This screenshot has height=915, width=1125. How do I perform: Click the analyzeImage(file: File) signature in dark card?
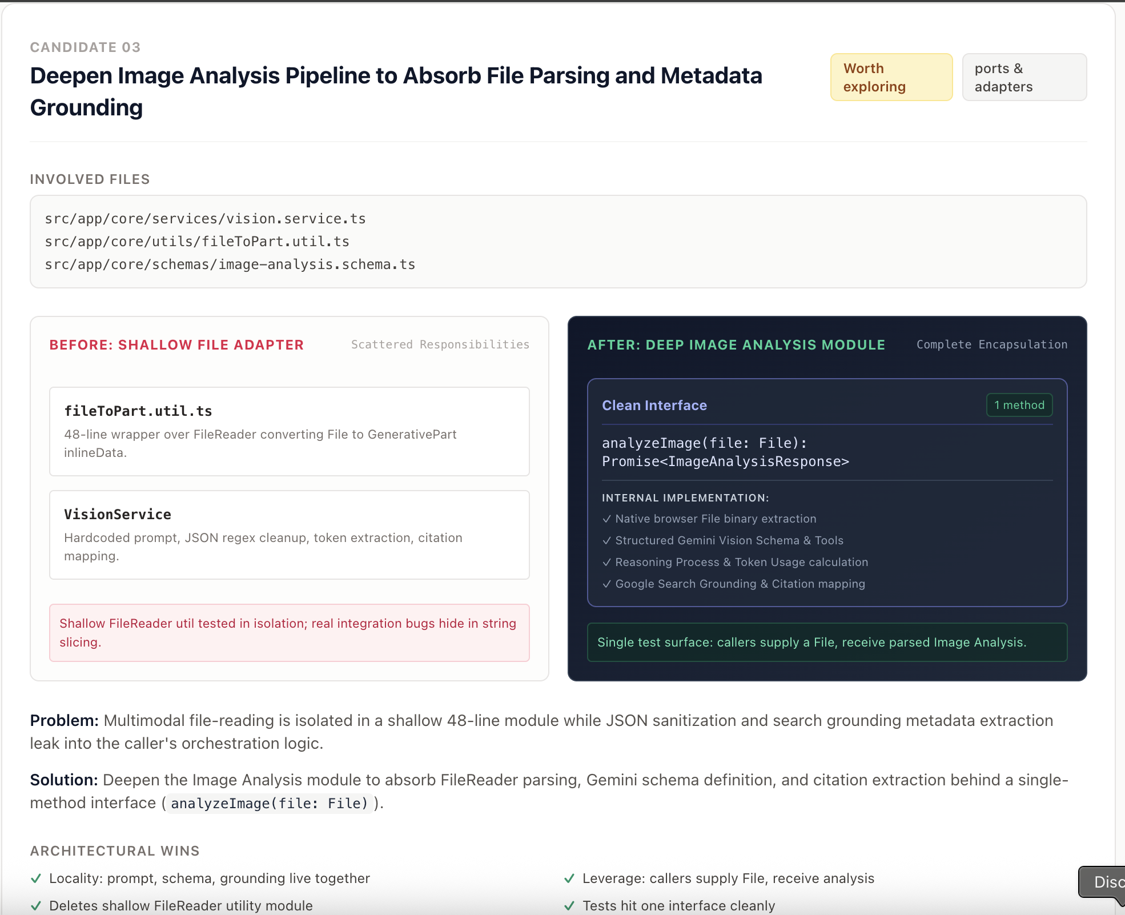[x=725, y=452]
